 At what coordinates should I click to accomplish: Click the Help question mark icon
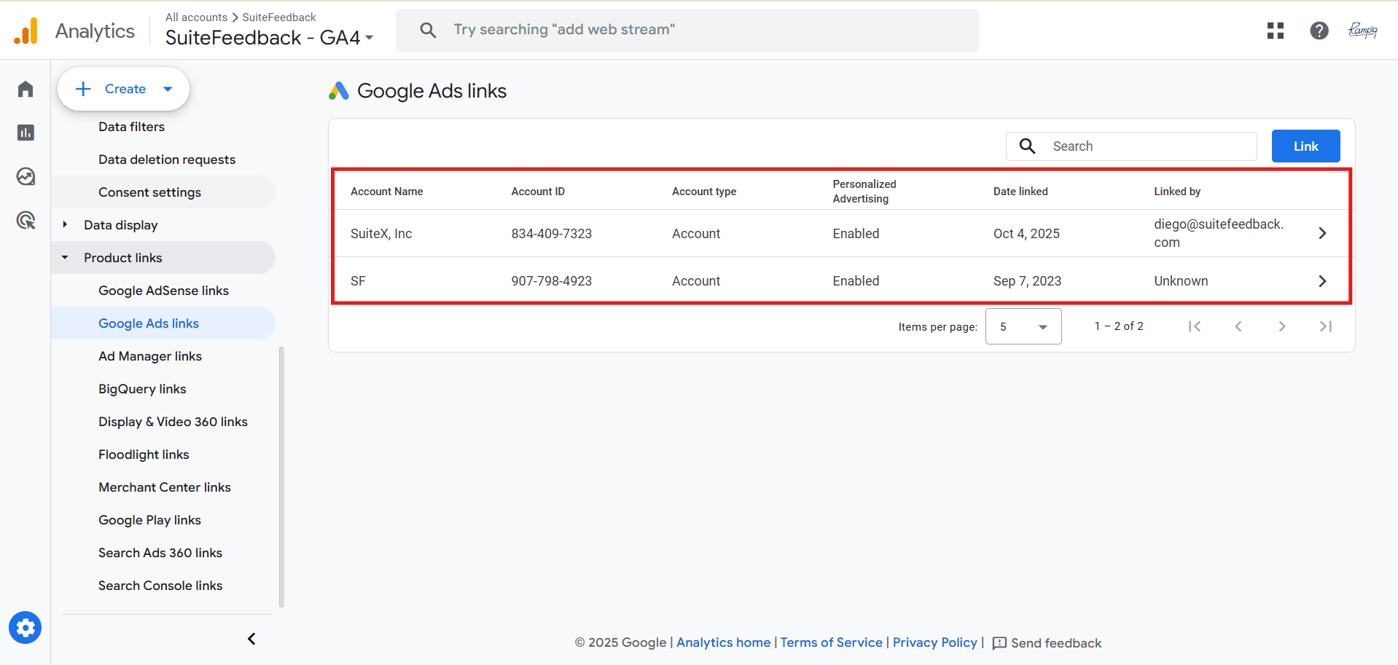(x=1319, y=31)
